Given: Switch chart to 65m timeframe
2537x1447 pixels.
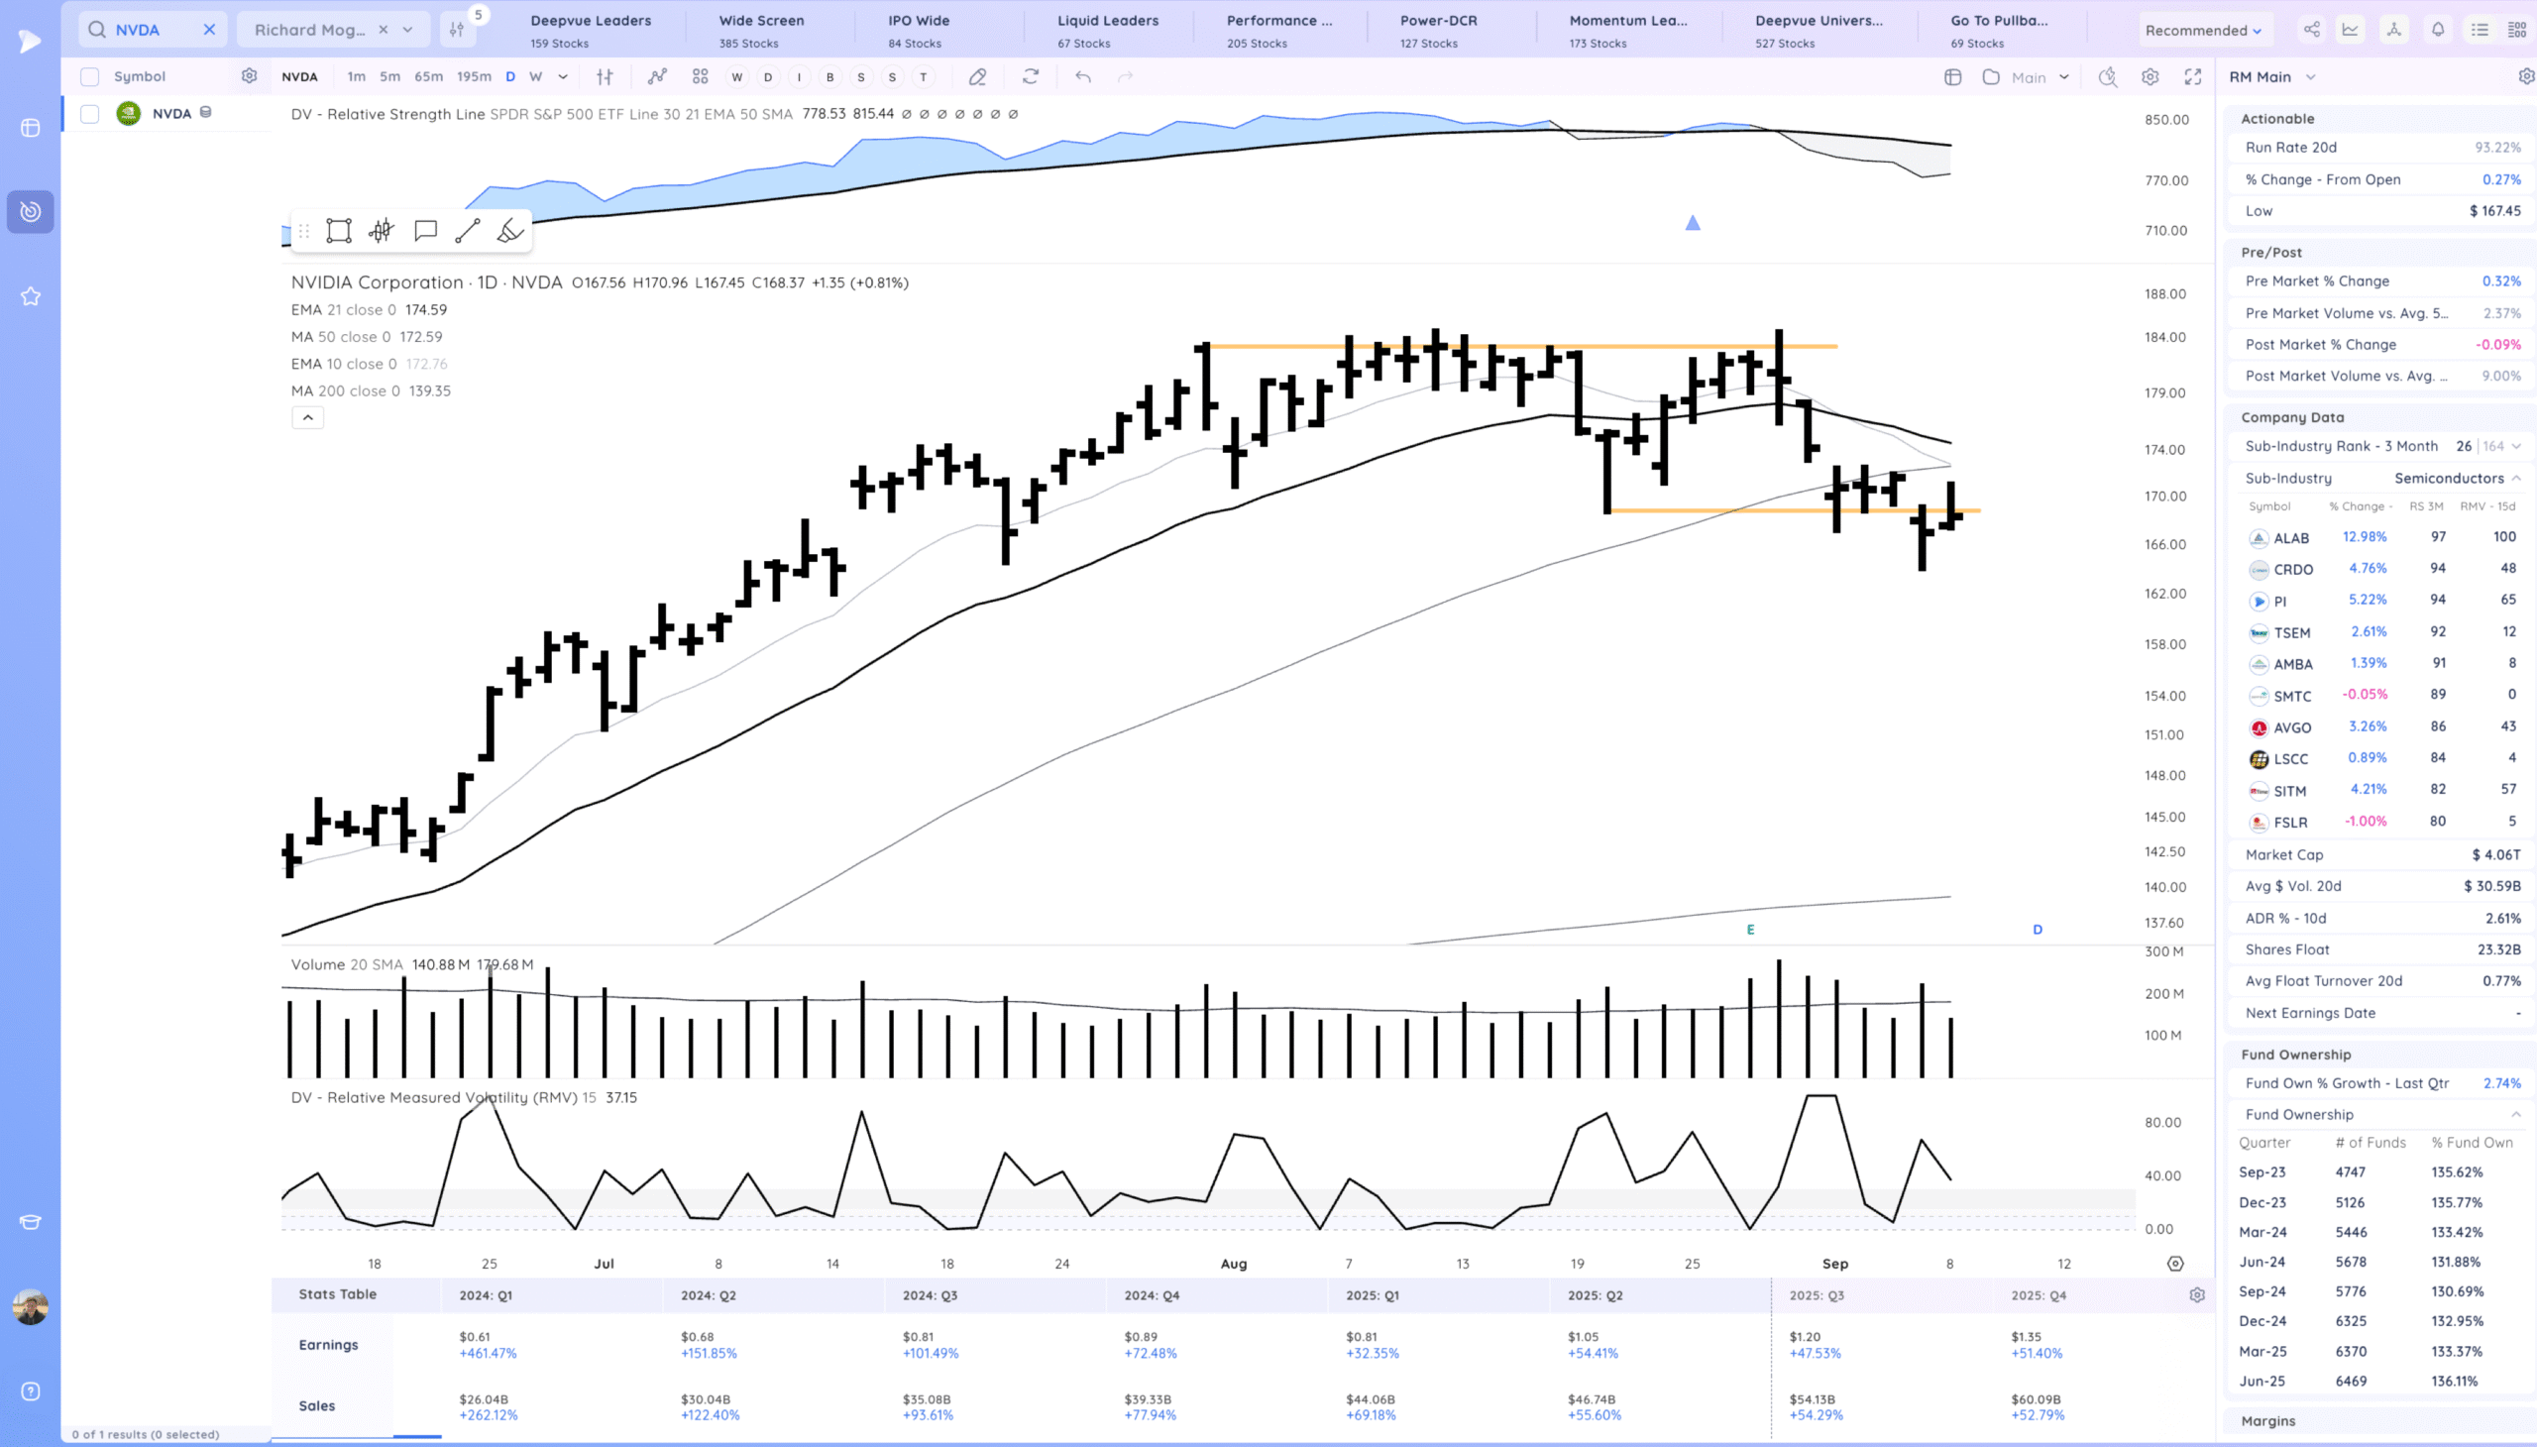Looking at the screenshot, I should (x=428, y=76).
